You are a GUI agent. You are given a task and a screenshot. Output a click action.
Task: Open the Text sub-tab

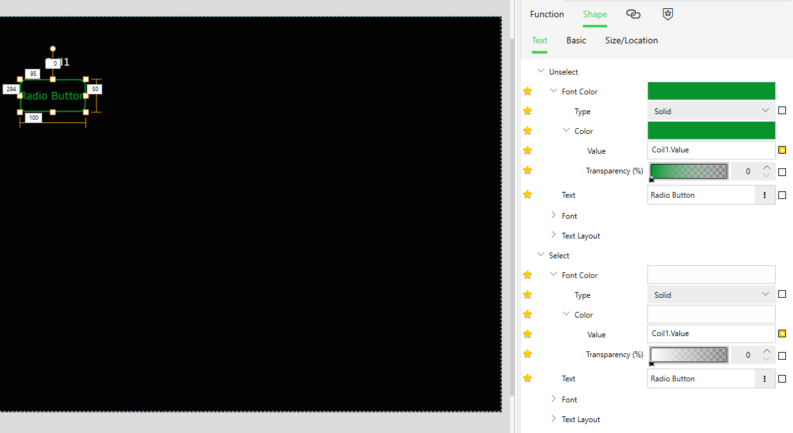540,40
